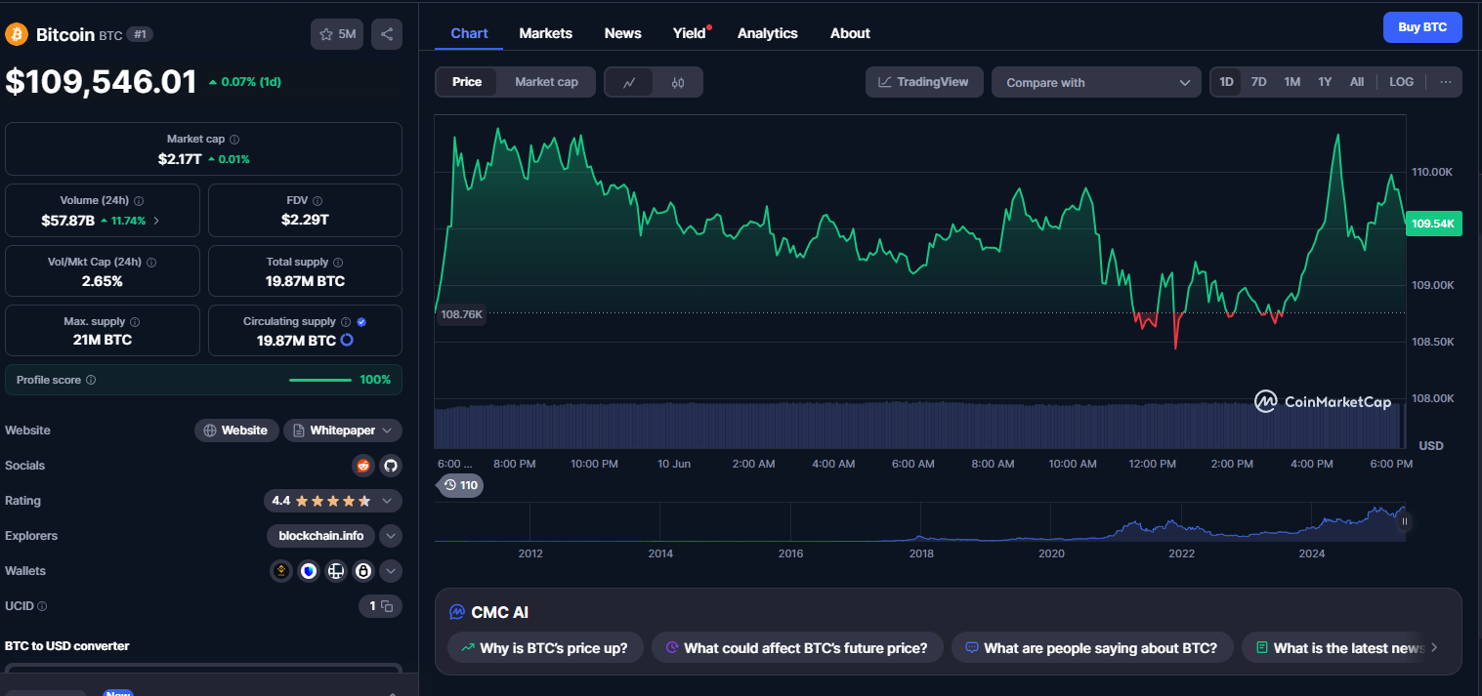Open the Binance wallet icon

coord(281,571)
